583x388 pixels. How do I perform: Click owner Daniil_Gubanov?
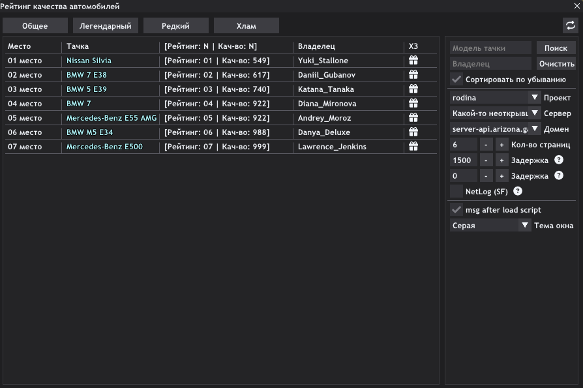pyautogui.click(x=327, y=75)
